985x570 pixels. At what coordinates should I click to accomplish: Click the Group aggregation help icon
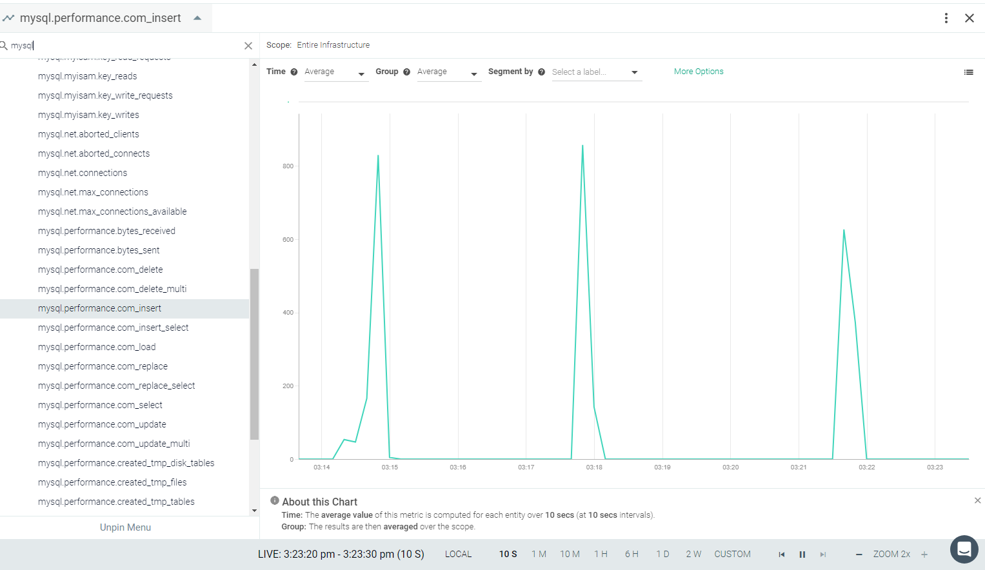point(407,72)
